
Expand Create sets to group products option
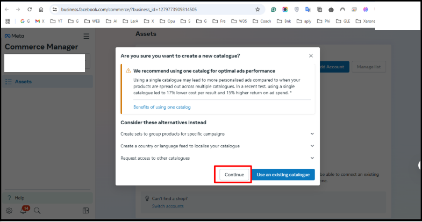pos(312,133)
